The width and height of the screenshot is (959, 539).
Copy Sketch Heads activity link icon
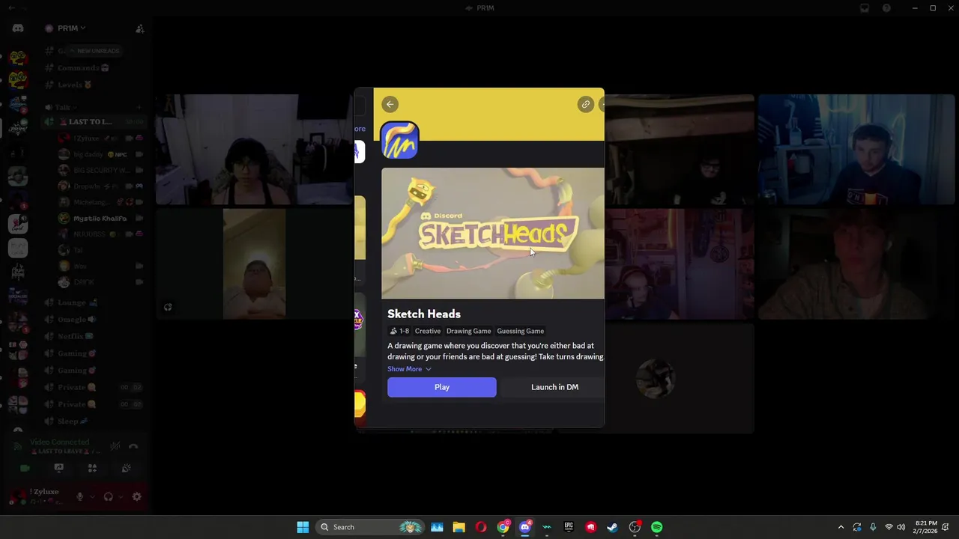[x=586, y=104]
